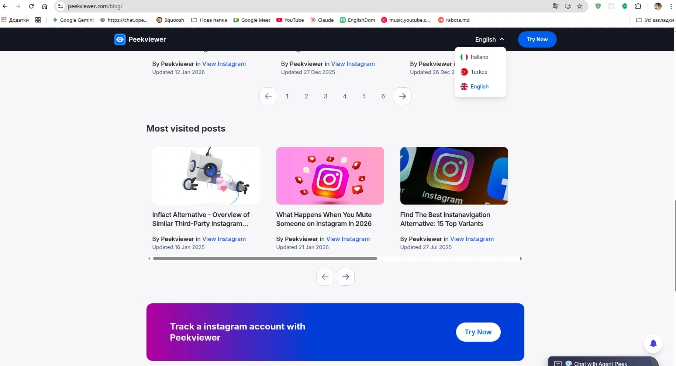Viewport: 676px width, 366px height.
Task: Open the Inflact Alternative post title
Action: (201, 219)
